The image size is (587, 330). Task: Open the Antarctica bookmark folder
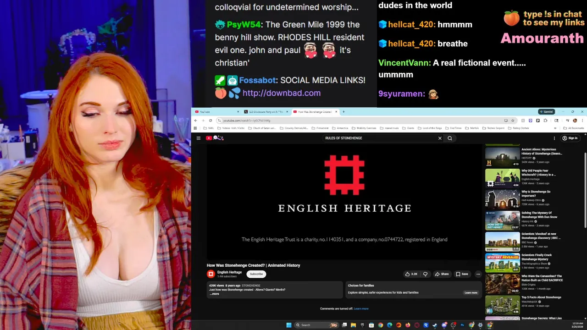click(340, 128)
